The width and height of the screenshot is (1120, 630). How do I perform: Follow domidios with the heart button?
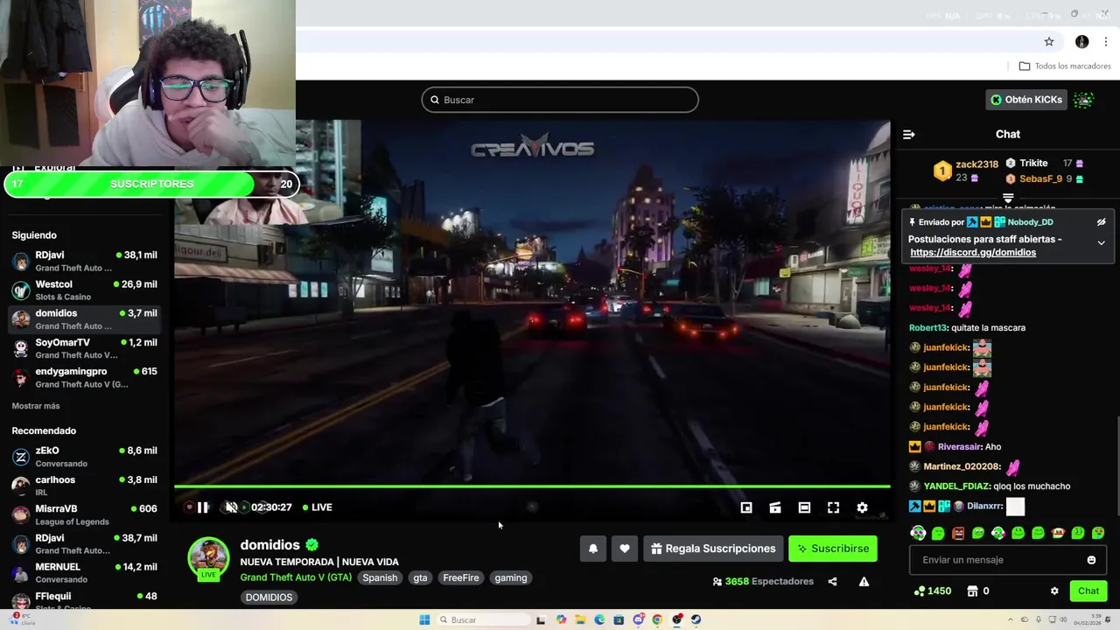[625, 549]
